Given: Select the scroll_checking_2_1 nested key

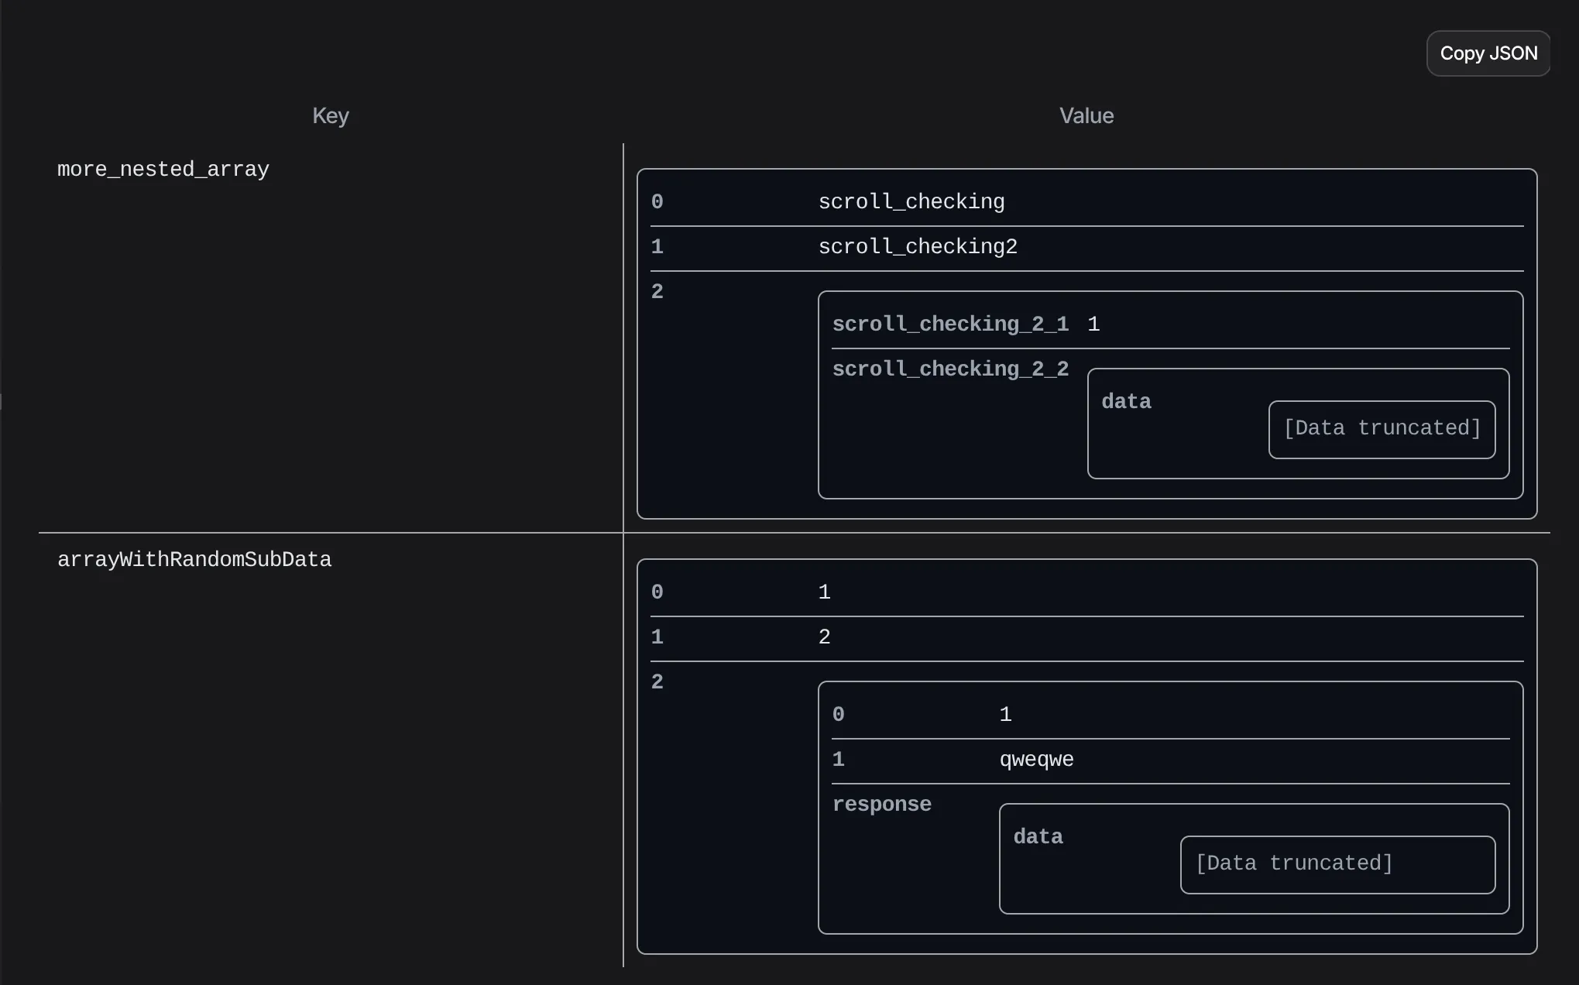Looking at the screenshot, I should pyautogui.click(x=950, y=324).
